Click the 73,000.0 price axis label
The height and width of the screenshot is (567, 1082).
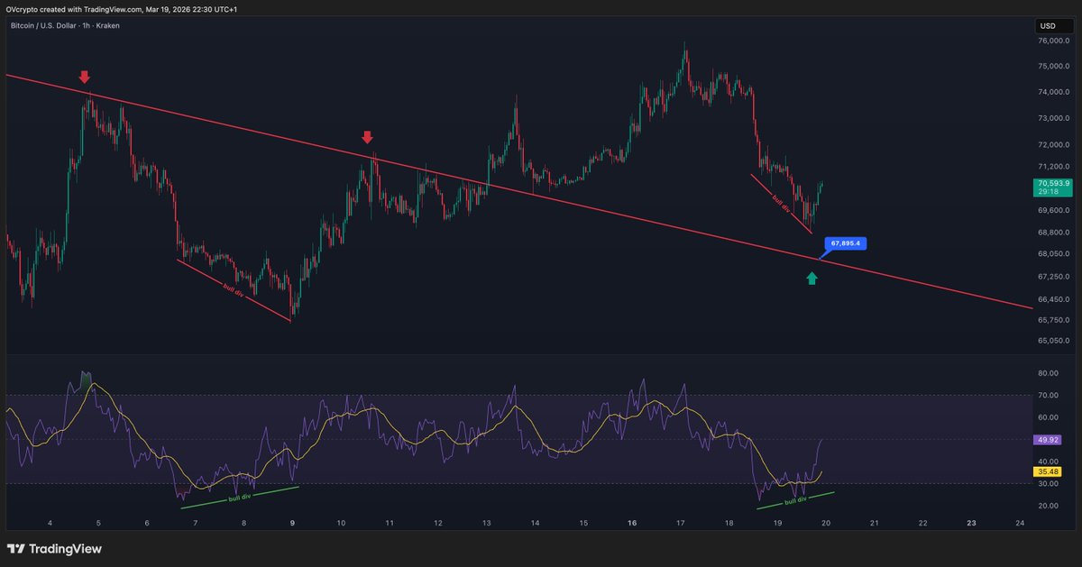1054,118
